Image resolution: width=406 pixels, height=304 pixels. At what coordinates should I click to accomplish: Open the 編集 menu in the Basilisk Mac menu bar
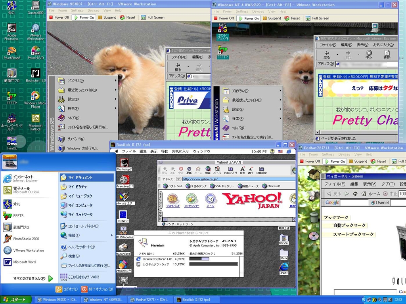pos(143,151)
